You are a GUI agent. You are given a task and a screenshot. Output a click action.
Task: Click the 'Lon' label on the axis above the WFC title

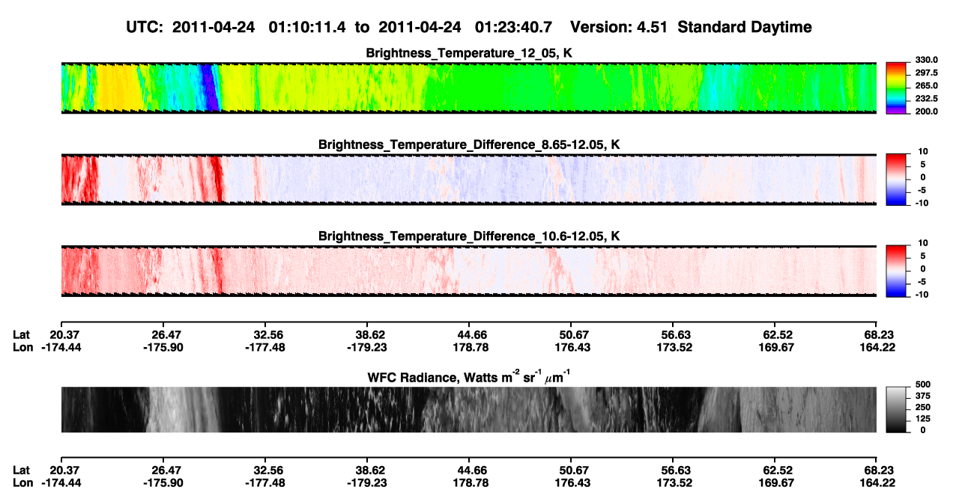point(22,347)
